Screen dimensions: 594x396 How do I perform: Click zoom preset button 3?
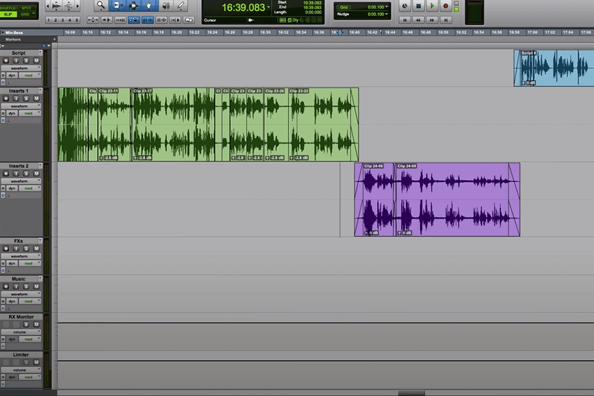(62, 20)
